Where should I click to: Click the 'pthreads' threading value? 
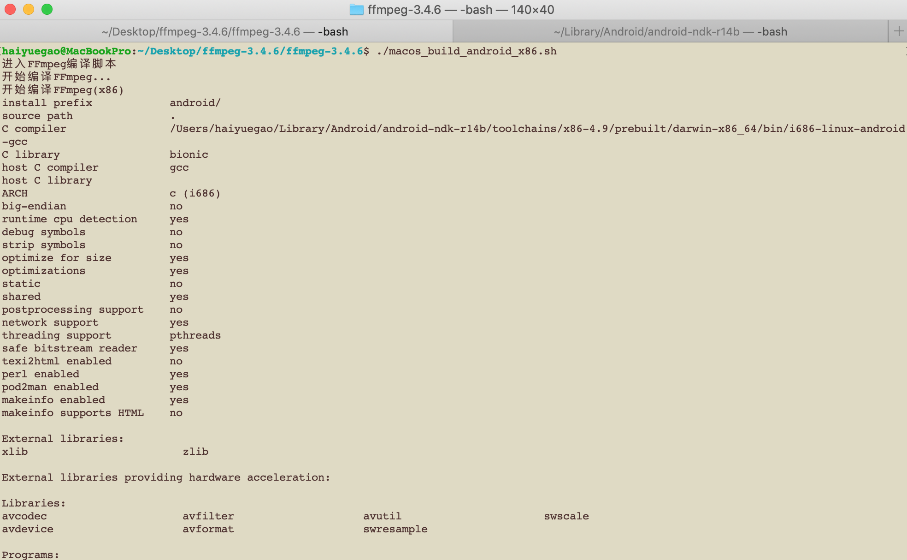tap(195, 335)
